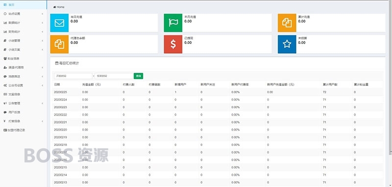
Task: Click the 0.00 value under 当日充值
Action: pyautogui.click(x=74, y=21)
